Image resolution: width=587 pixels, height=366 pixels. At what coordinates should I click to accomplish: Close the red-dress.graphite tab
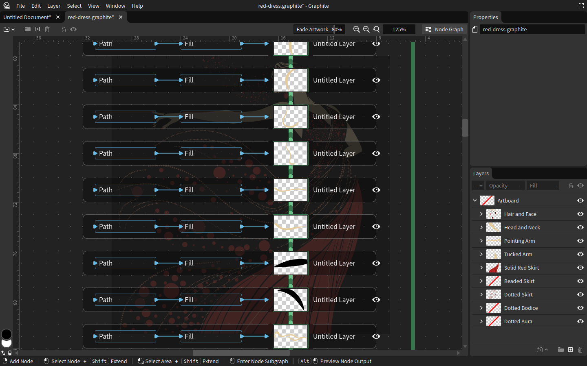point(121,17)
